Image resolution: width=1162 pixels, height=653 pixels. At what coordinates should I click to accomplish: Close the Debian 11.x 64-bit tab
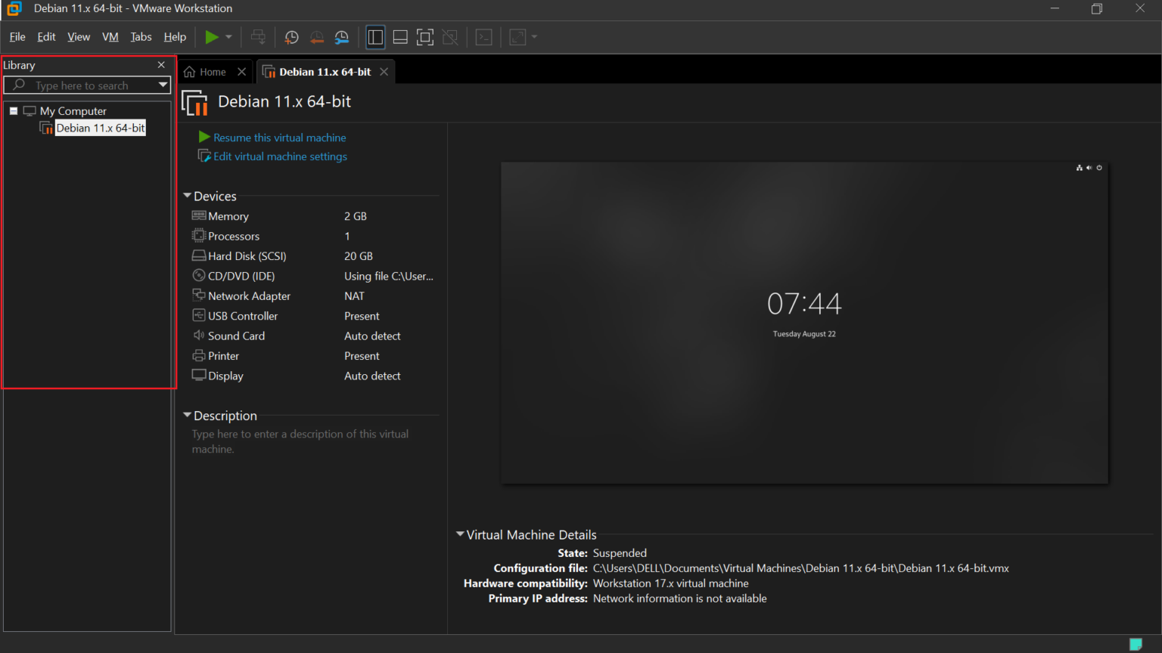[384, 72]
